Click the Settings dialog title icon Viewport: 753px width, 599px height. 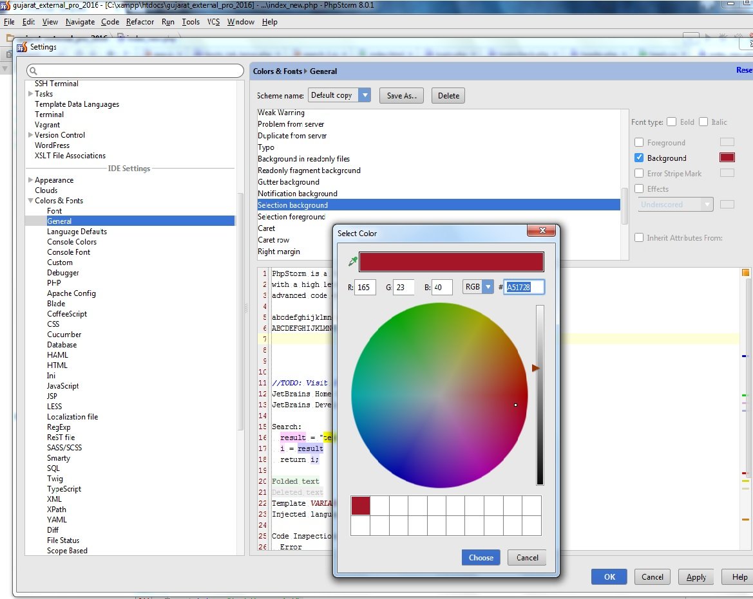(x=22, y=47)
